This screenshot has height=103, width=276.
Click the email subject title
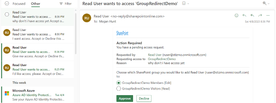[130, 3]
